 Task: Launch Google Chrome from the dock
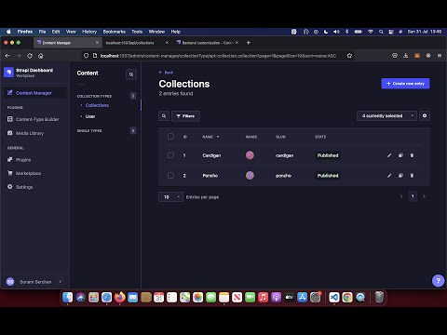point(347,298)
